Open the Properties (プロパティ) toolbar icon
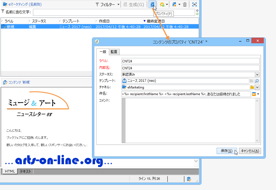Viewport: 276px width, 190px height. pyautogui.click(x=152, y=4)
